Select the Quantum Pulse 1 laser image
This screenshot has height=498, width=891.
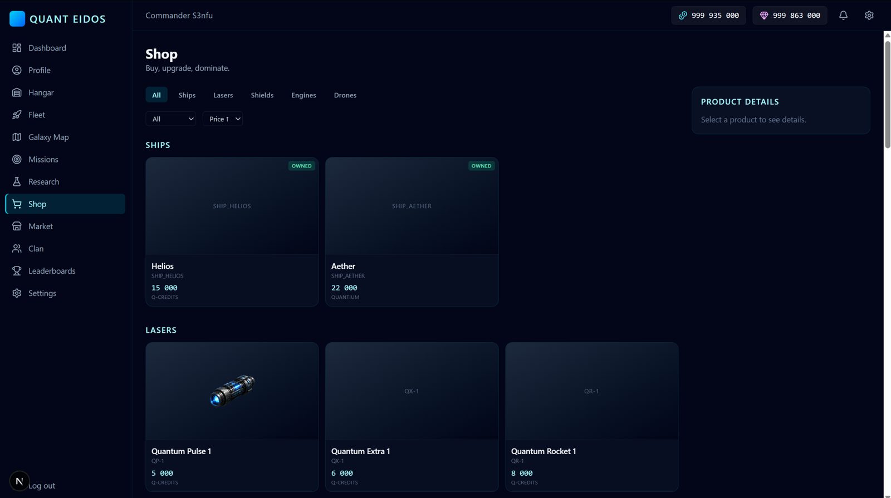pos(232,391)
